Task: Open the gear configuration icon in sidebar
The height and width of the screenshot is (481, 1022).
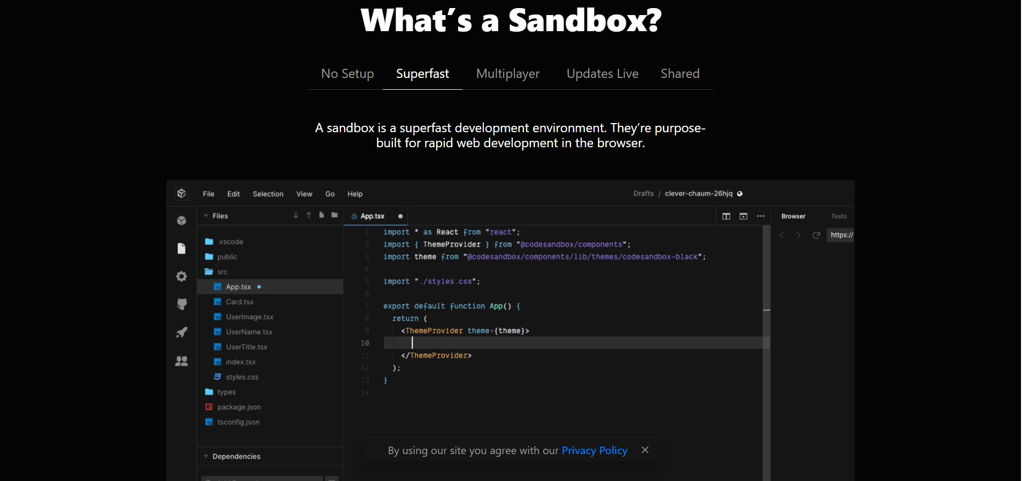Action: 182,276
